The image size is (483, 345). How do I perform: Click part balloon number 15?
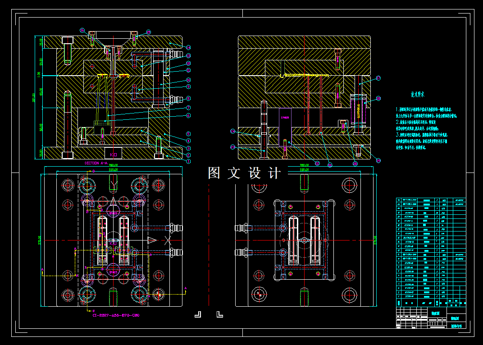[x=149, y=32]
